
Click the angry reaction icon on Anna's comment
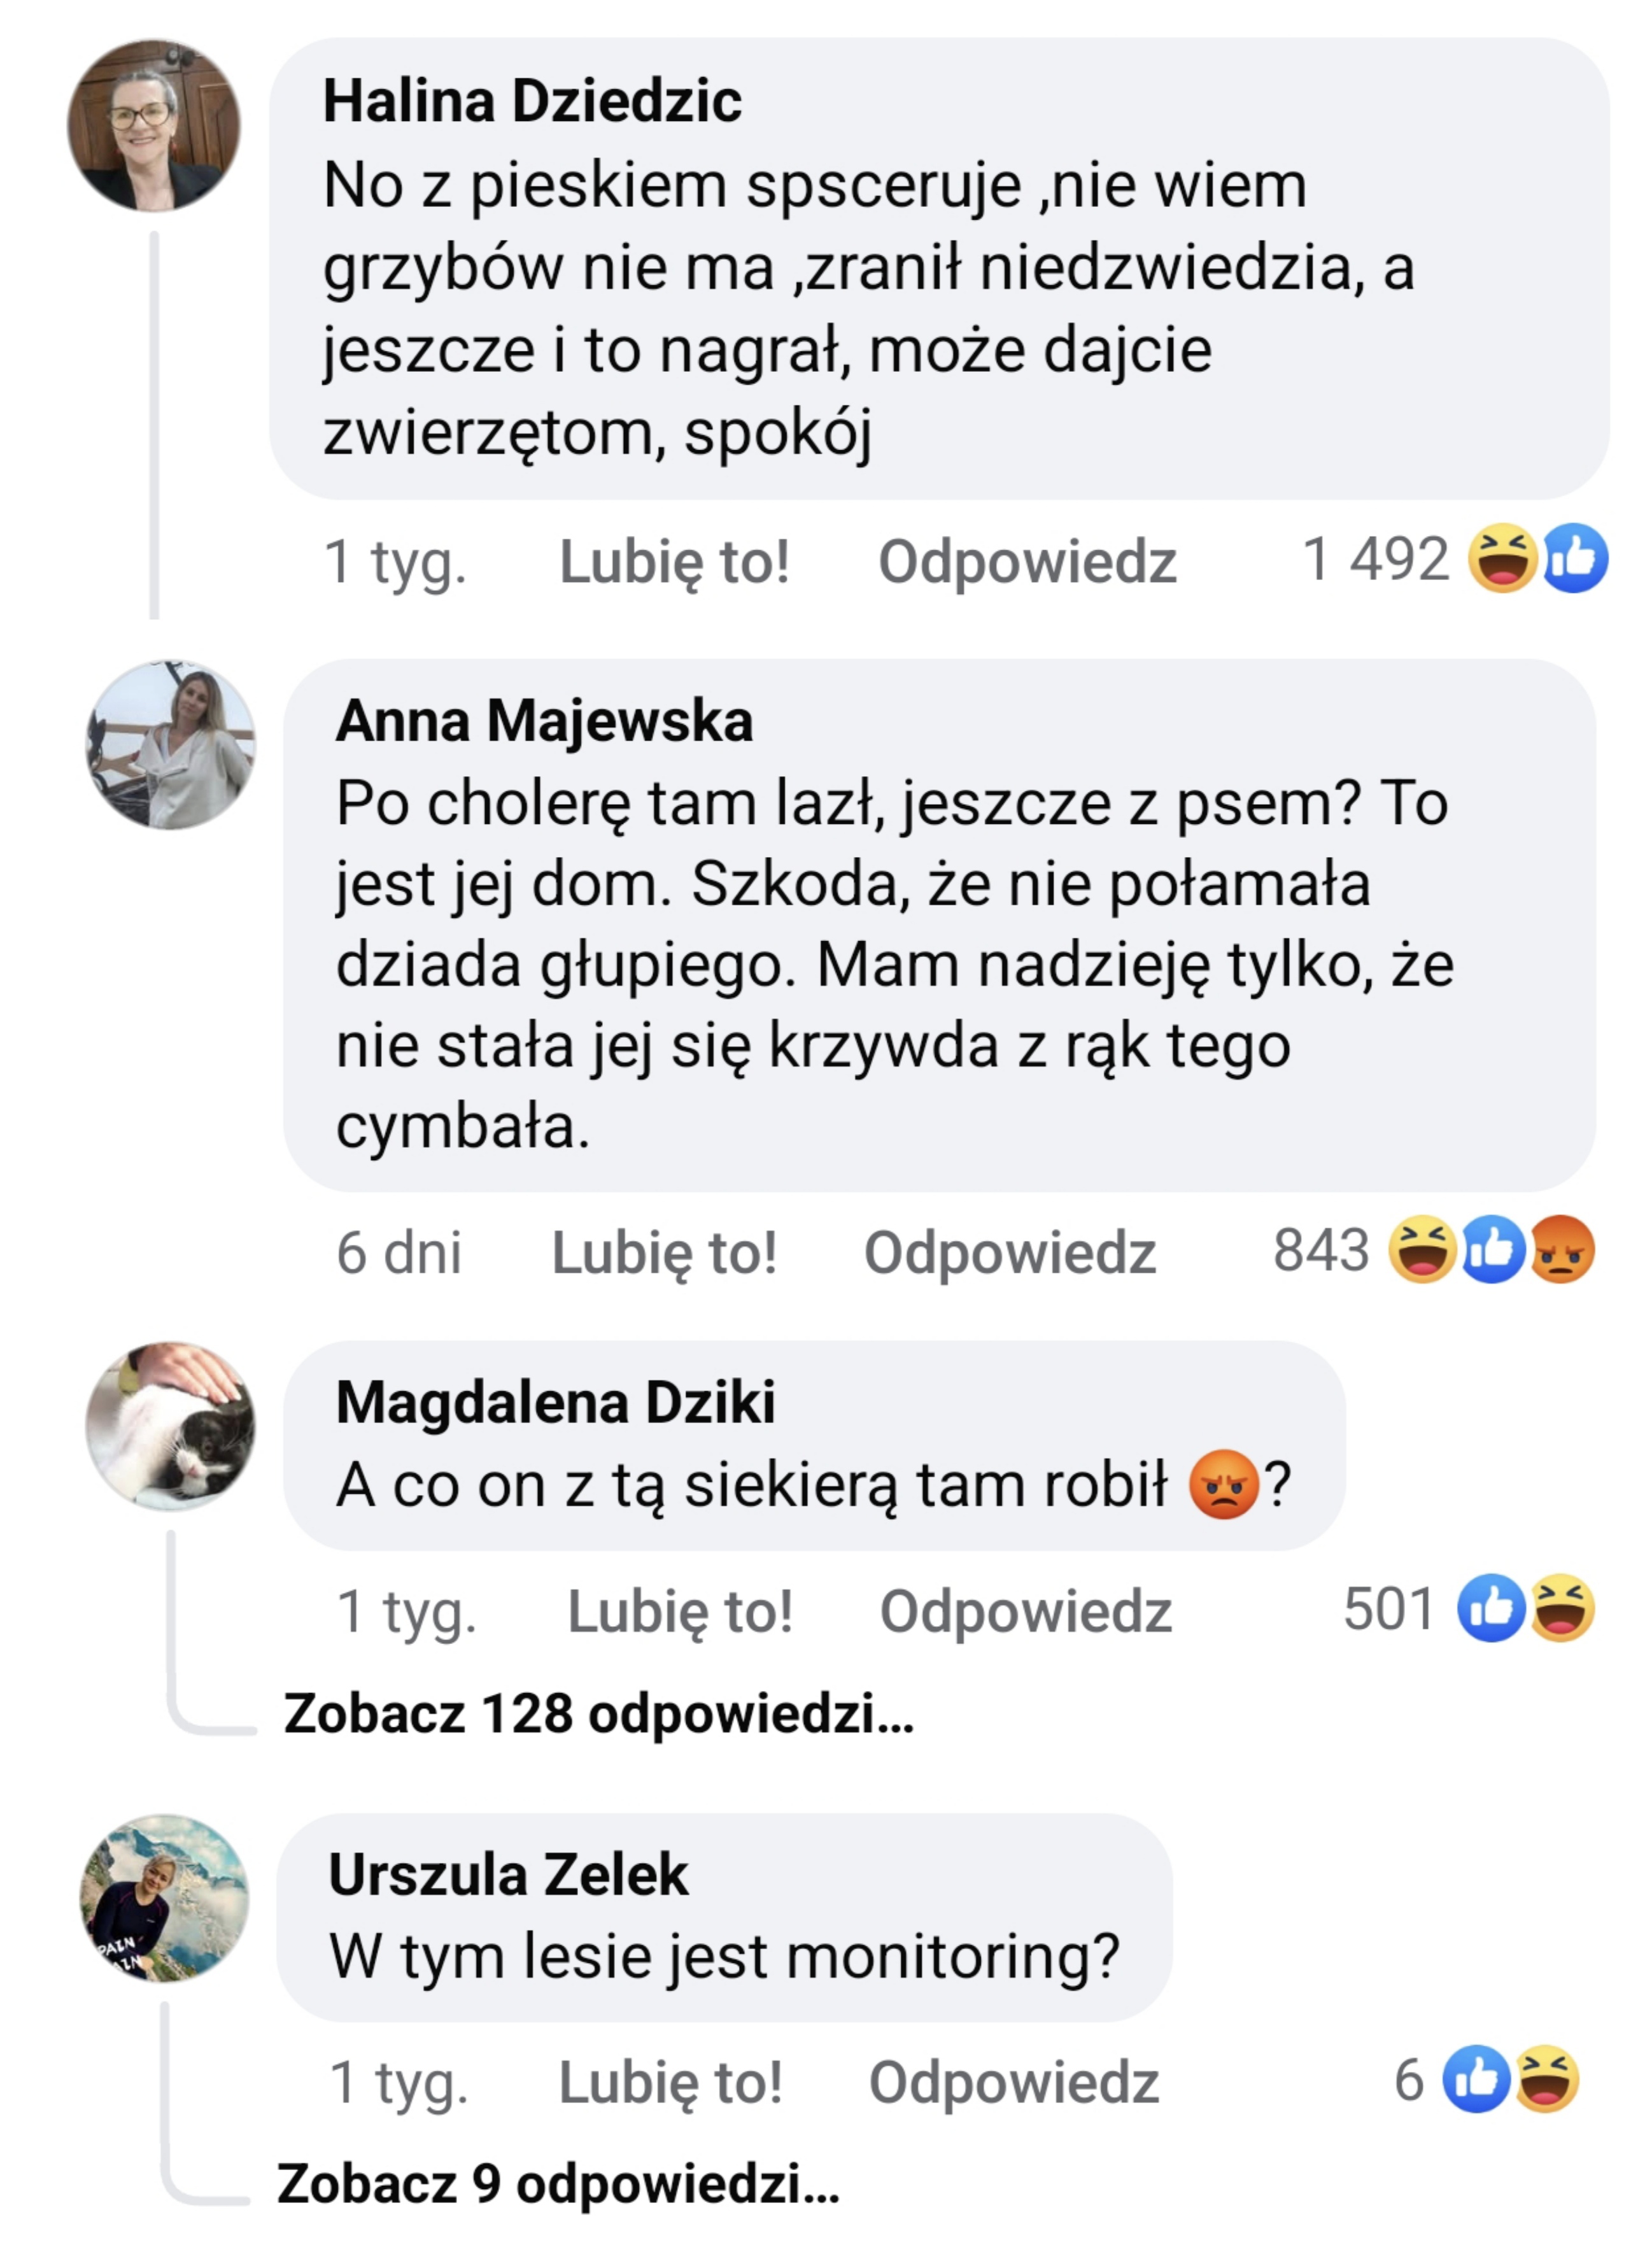click(x=1562, y=1250)
